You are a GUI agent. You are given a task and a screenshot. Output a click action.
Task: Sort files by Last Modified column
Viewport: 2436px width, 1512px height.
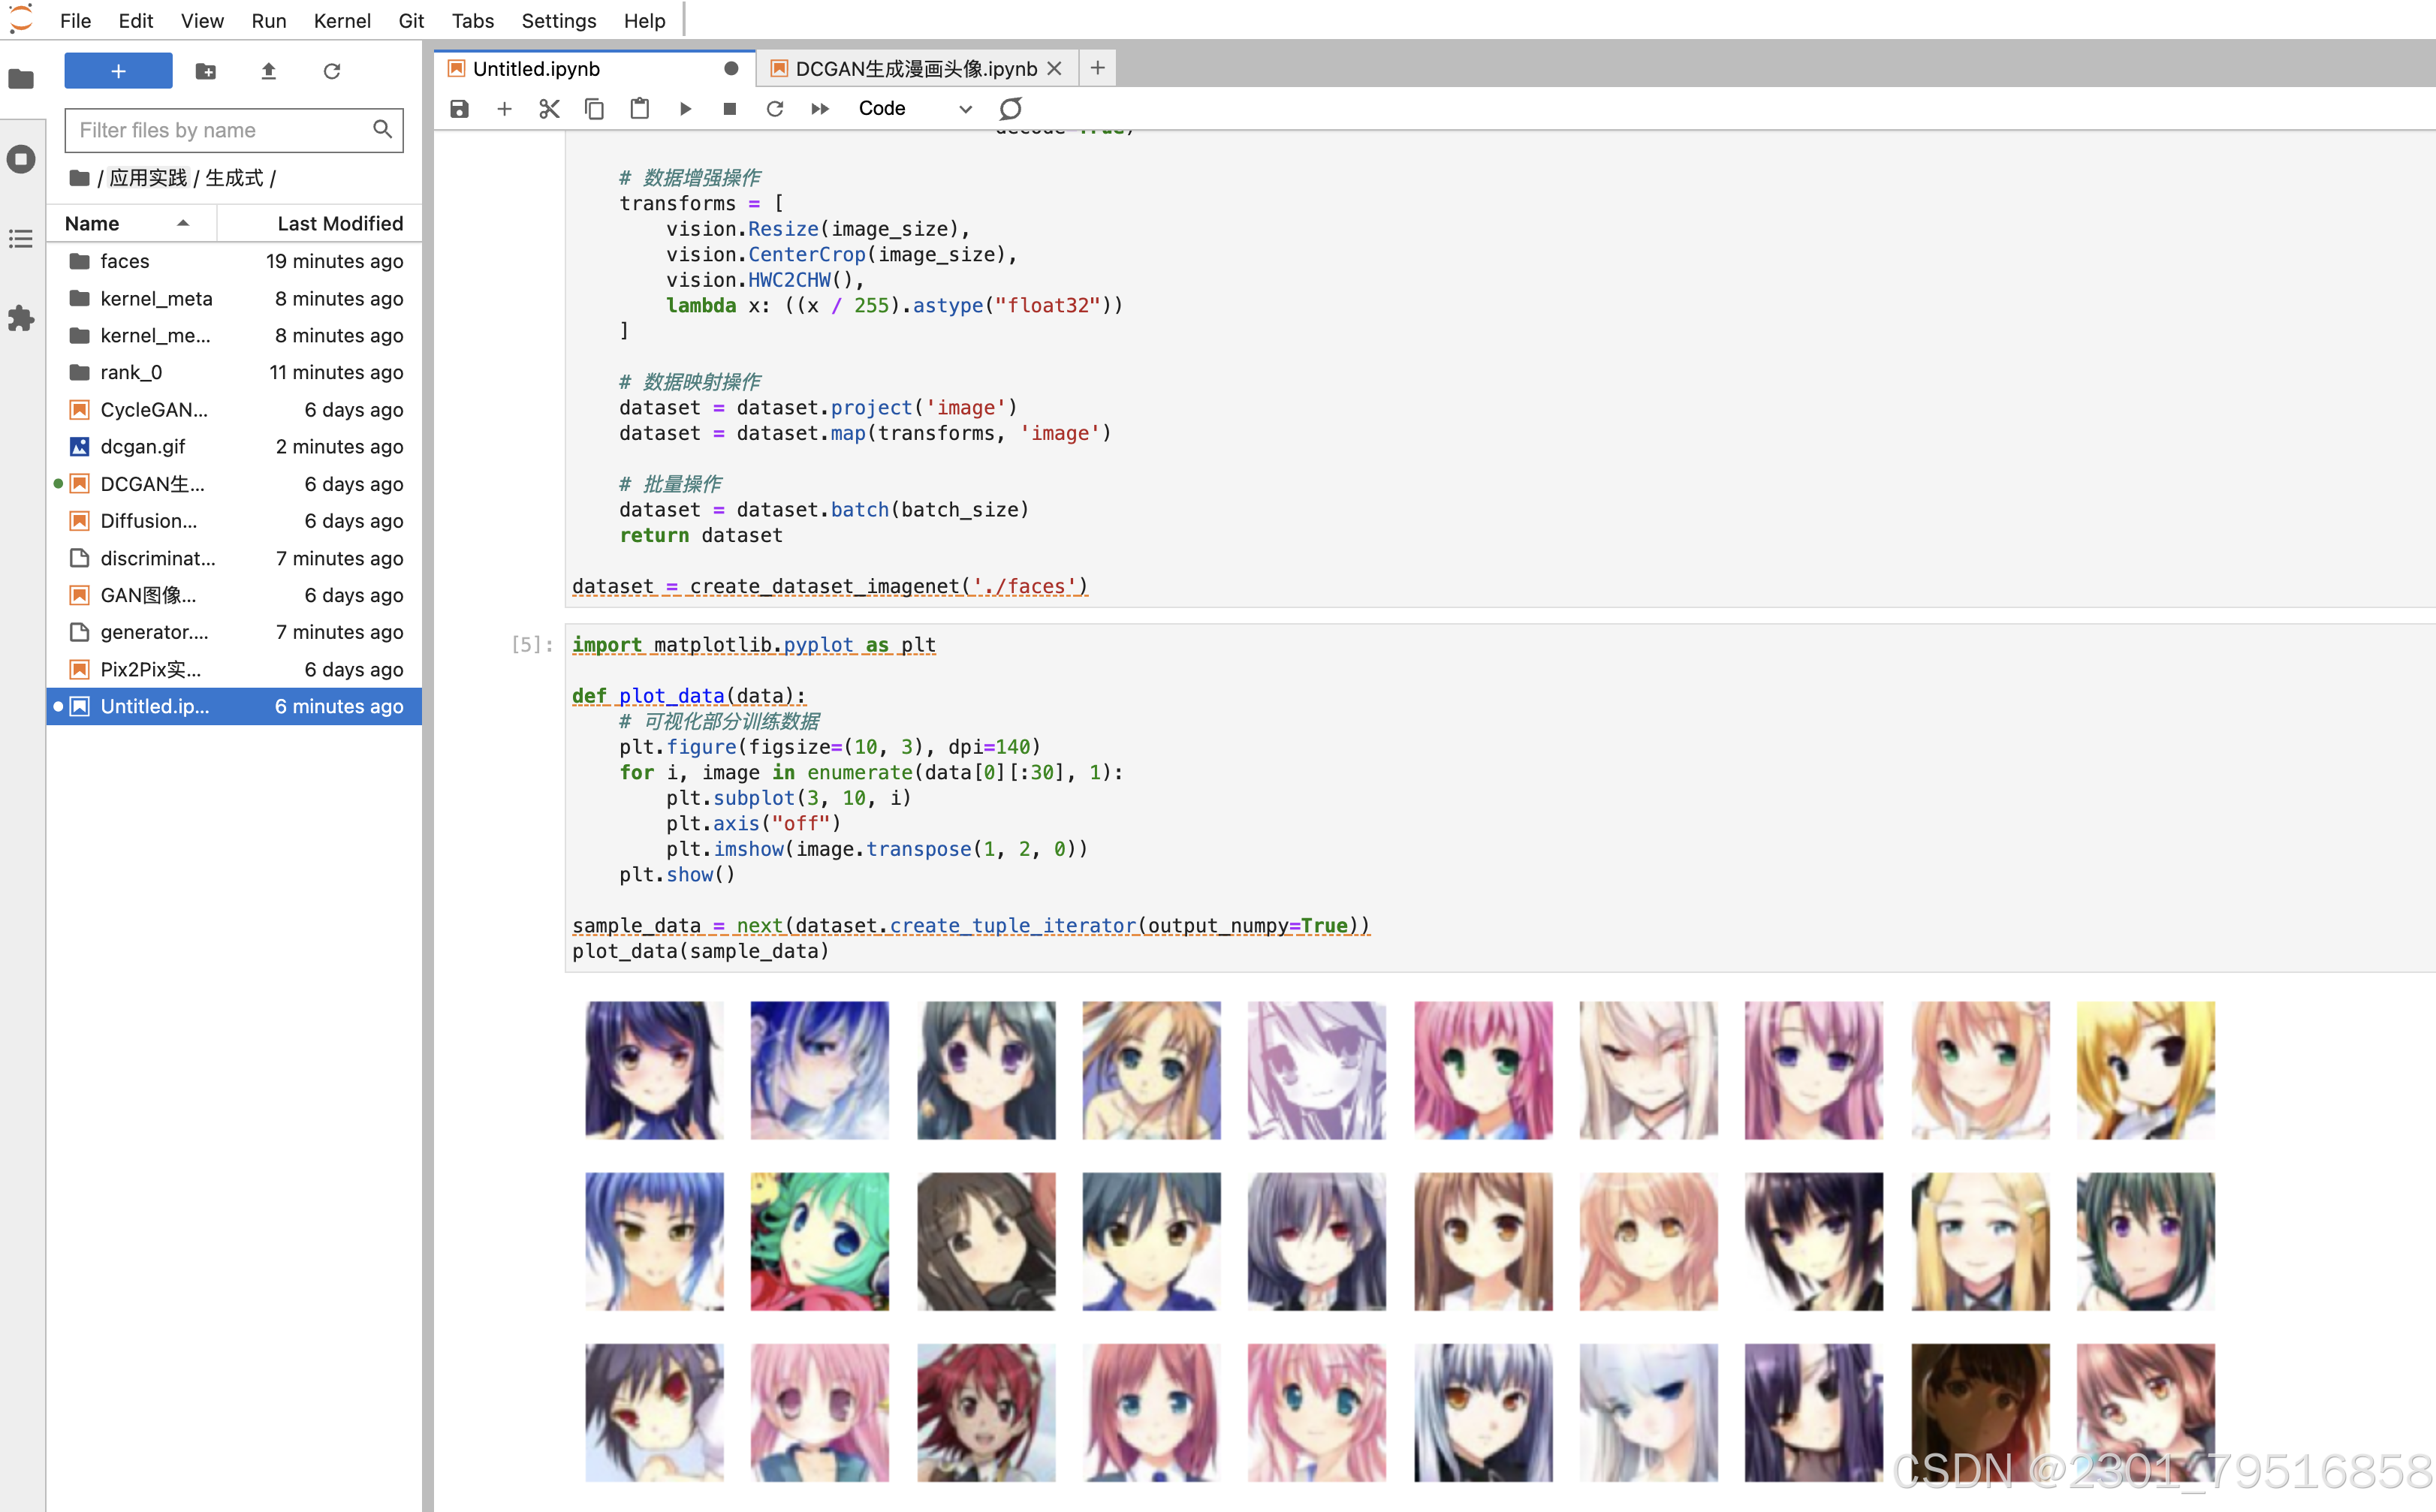[x=340, y=223]
